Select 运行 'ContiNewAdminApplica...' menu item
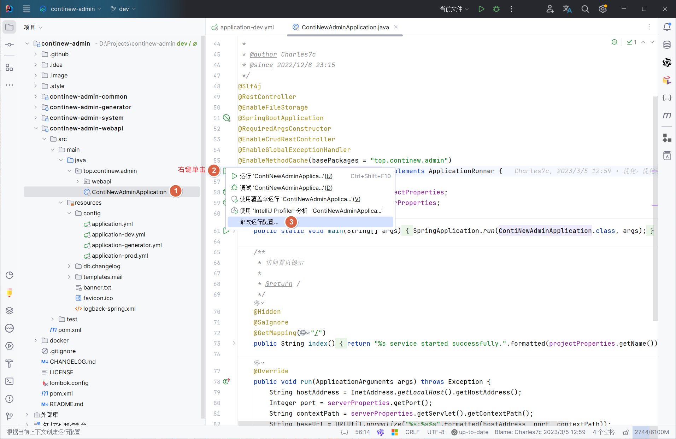Screen dimensions: 676x439 pos(310,176)
